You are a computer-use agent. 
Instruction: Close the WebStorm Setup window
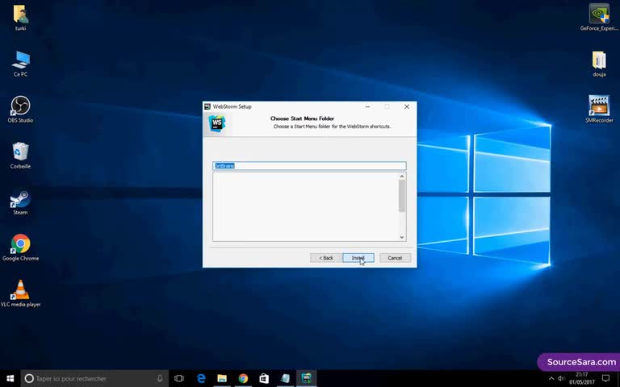[407, 106]
